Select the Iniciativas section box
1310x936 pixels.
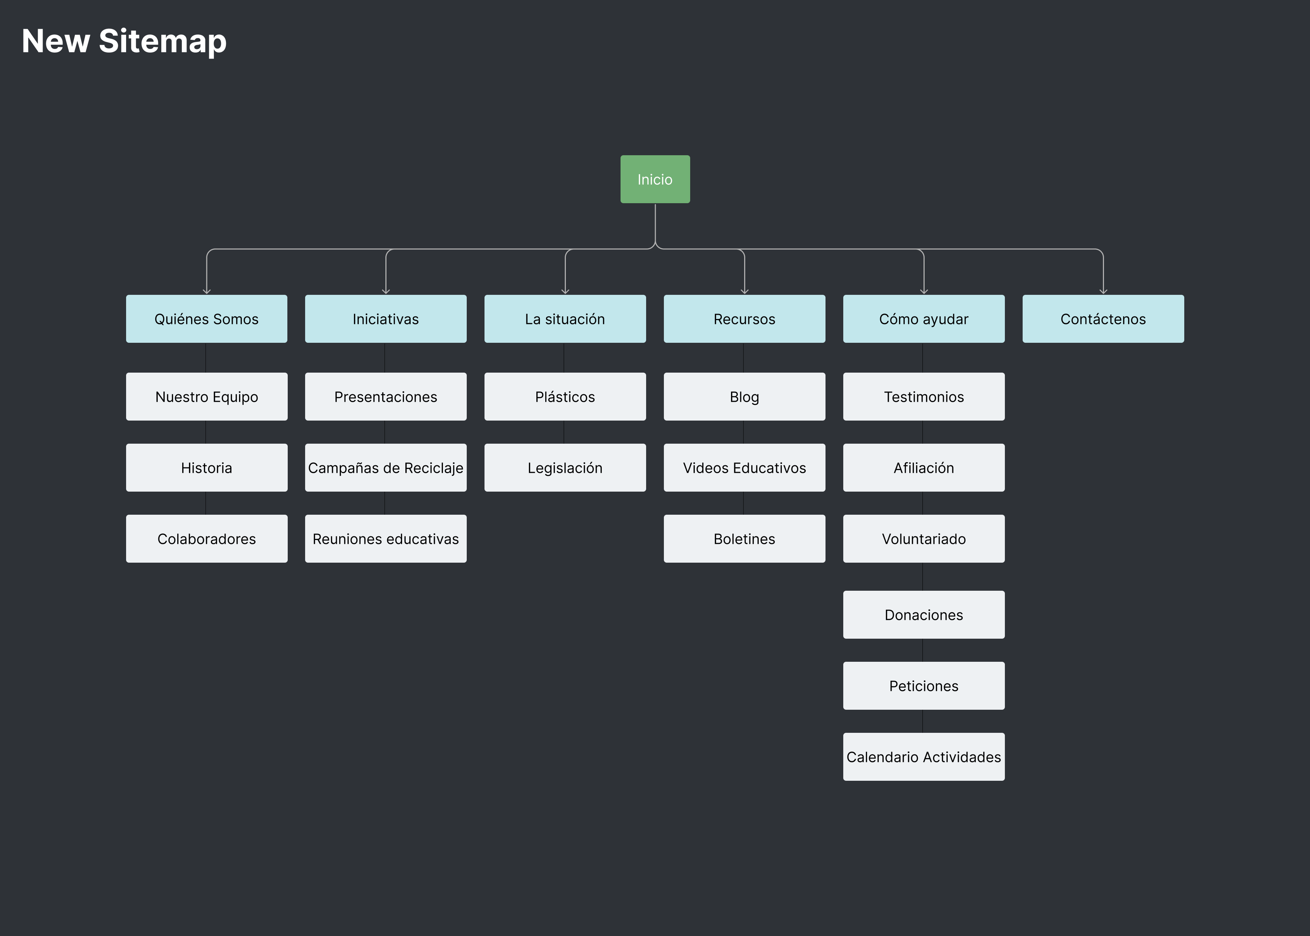(385, 318)
